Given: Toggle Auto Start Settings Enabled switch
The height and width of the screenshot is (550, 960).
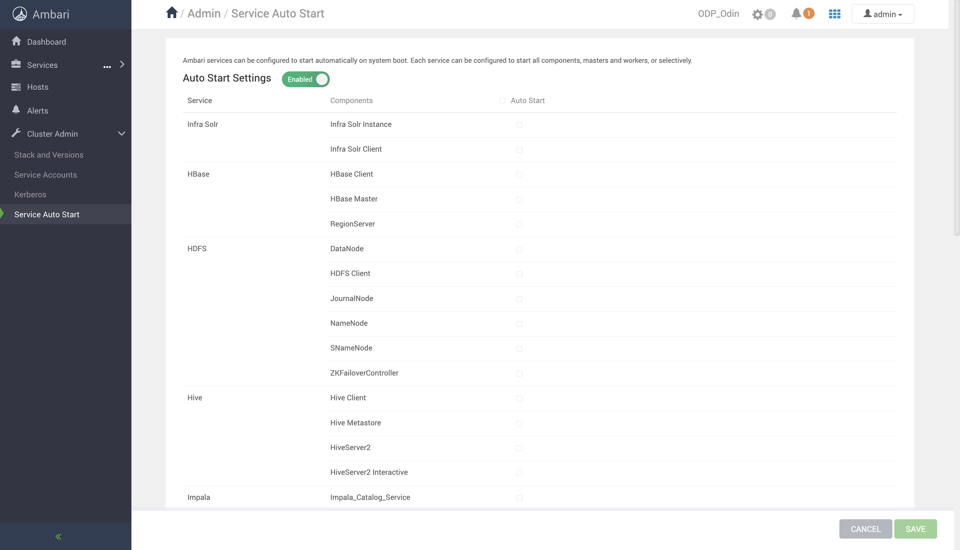Looking at the screenshot, I should [x=306, y=79].
